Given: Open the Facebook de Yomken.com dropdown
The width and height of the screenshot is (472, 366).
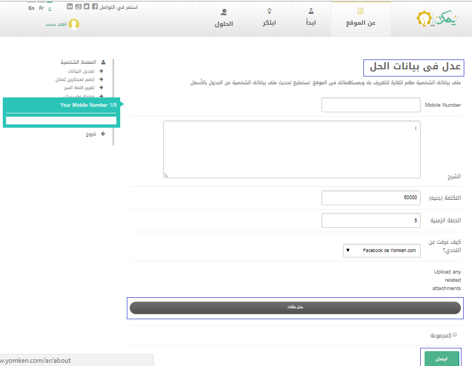Looking at the screenshot, I should [381, 251].
